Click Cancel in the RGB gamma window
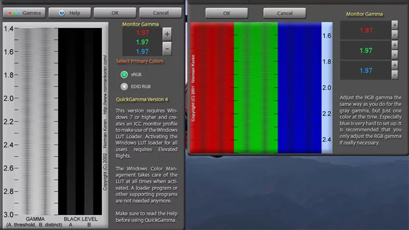The width and height of the screenshot is (409, 230). (285, 13)
